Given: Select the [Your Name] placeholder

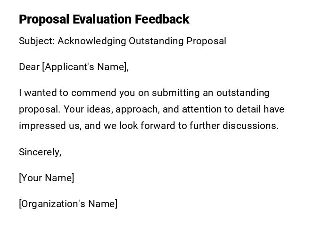Looking at the screenshot, I should [46, 178].
